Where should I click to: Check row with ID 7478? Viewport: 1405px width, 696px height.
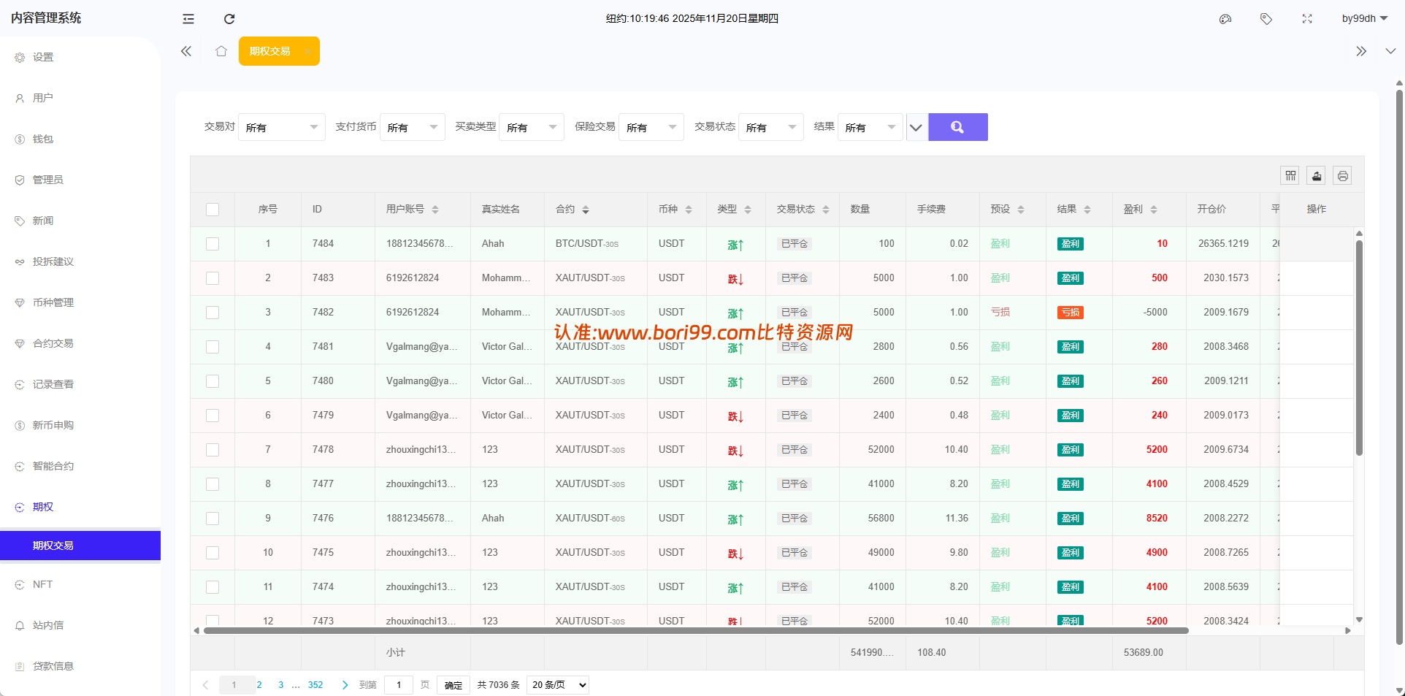[213, 450]
